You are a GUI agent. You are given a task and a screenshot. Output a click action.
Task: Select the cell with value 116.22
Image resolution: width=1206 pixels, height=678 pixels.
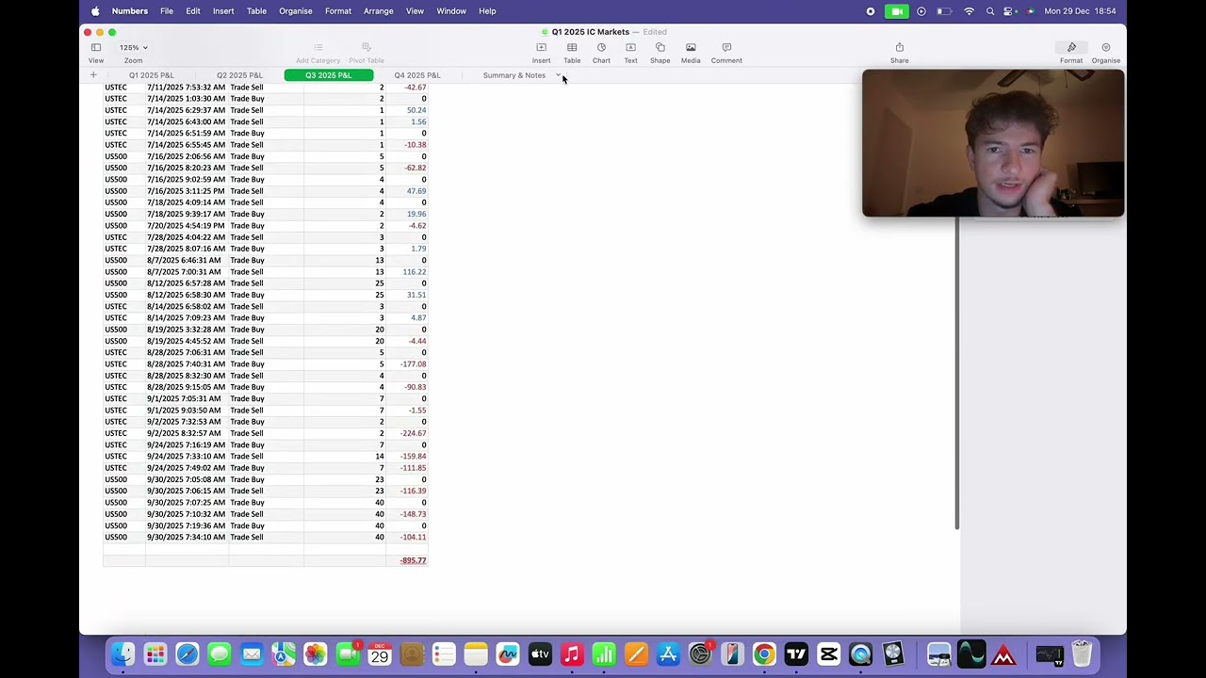click(x=407, y=272)
